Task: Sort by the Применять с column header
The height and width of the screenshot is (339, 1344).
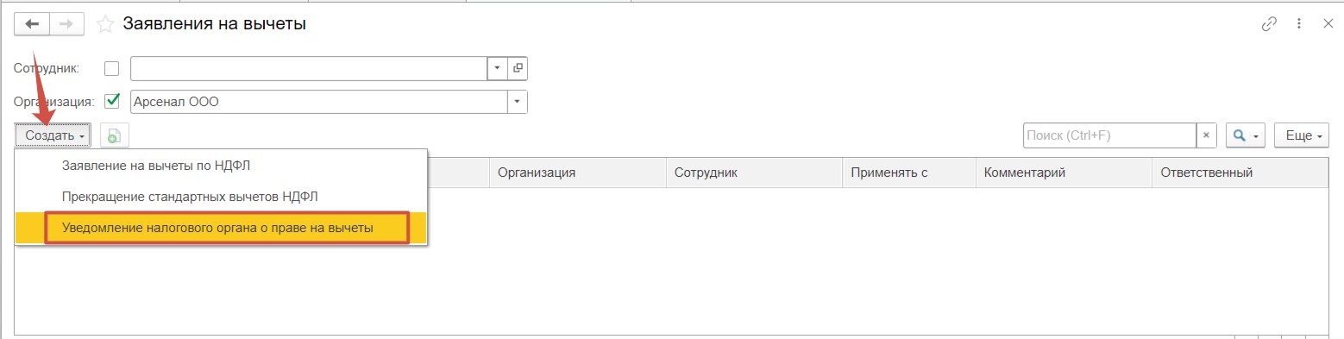Action: (x=908, y=173)
